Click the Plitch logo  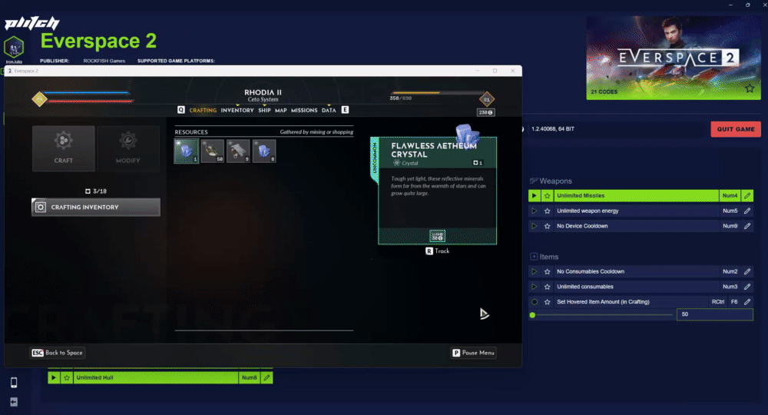pyautogui.click(x=31, y=23)
